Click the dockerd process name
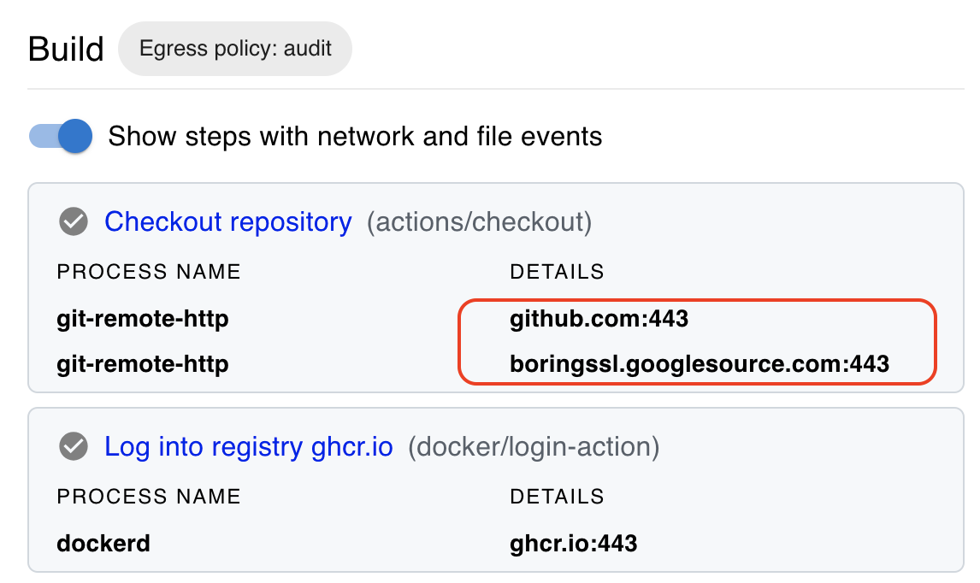 pyautogui.click(x=103, y=544)
